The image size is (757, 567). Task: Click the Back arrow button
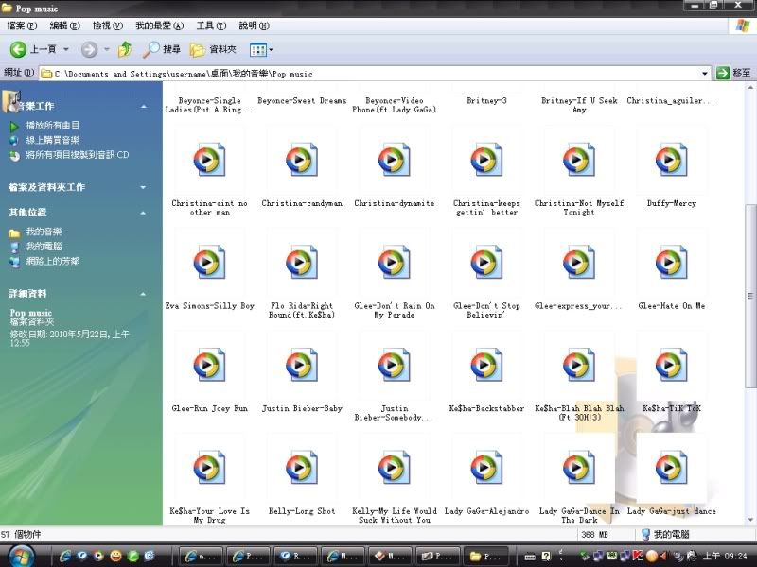18,49
